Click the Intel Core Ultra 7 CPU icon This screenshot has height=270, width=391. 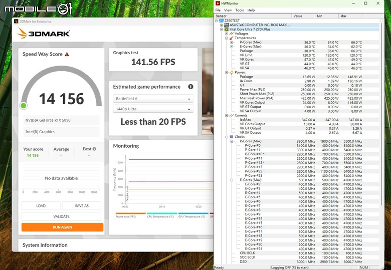pyautogui.click(x=226, y=29)
